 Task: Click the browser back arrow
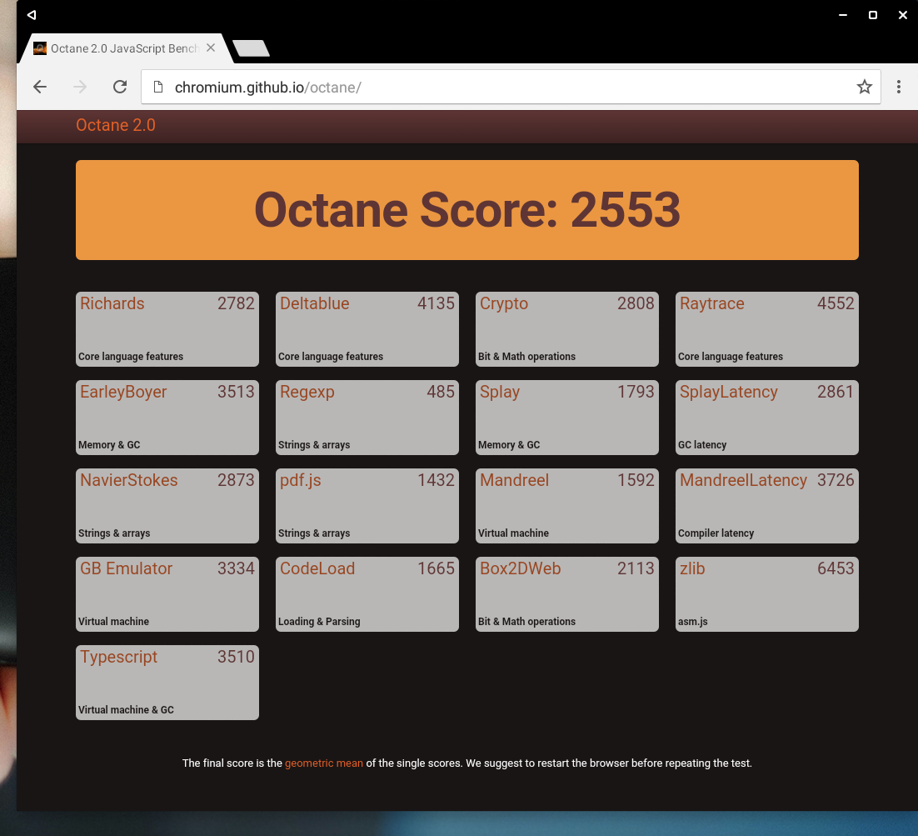click(x=39, y=87)
